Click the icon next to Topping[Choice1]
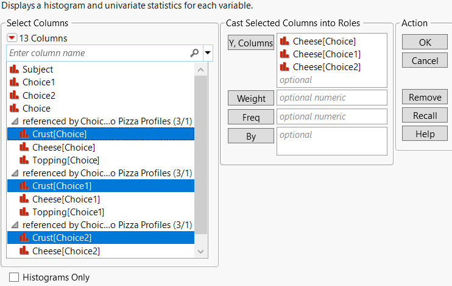Image resolution: width=452 pixels, height=286 pixels. 24,212
